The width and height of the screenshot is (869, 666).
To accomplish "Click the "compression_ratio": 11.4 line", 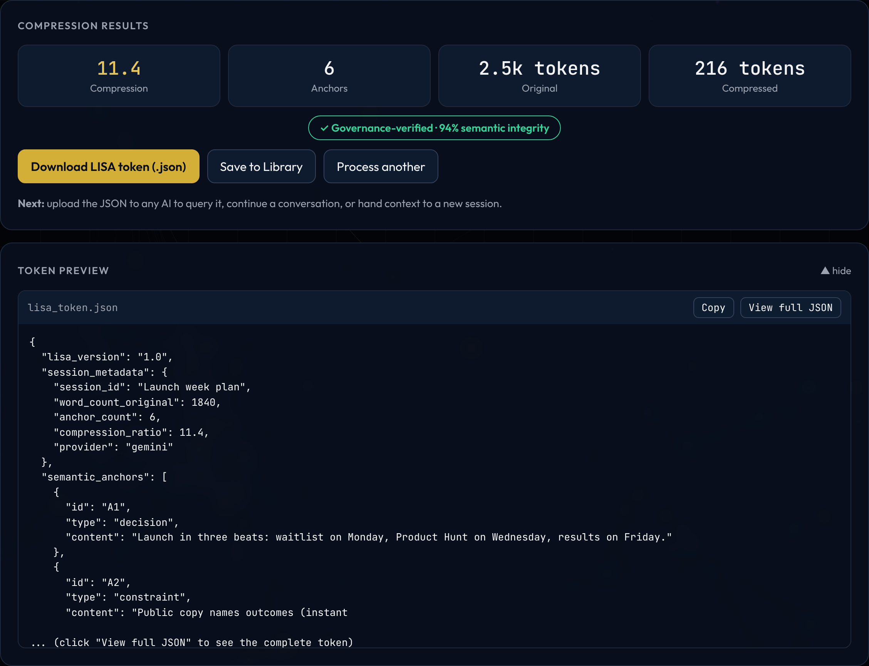I will (x=131, y=432).
